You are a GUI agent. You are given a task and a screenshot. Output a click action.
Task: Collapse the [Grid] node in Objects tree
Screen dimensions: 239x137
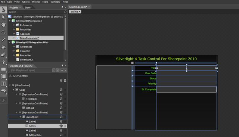(13, 90)
